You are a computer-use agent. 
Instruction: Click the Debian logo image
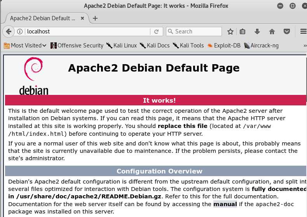click(x=34, y=76)
